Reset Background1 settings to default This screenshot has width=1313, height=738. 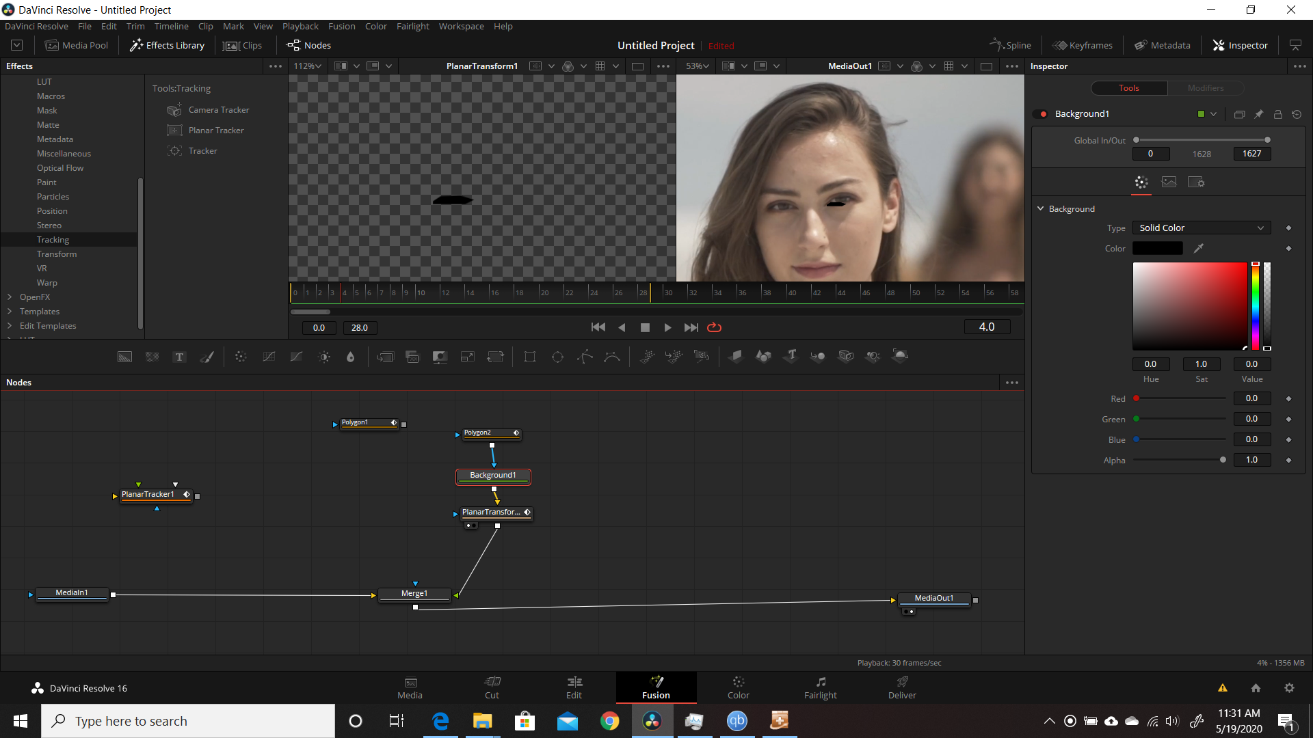pyautogui.click(x=1297, y=114)
